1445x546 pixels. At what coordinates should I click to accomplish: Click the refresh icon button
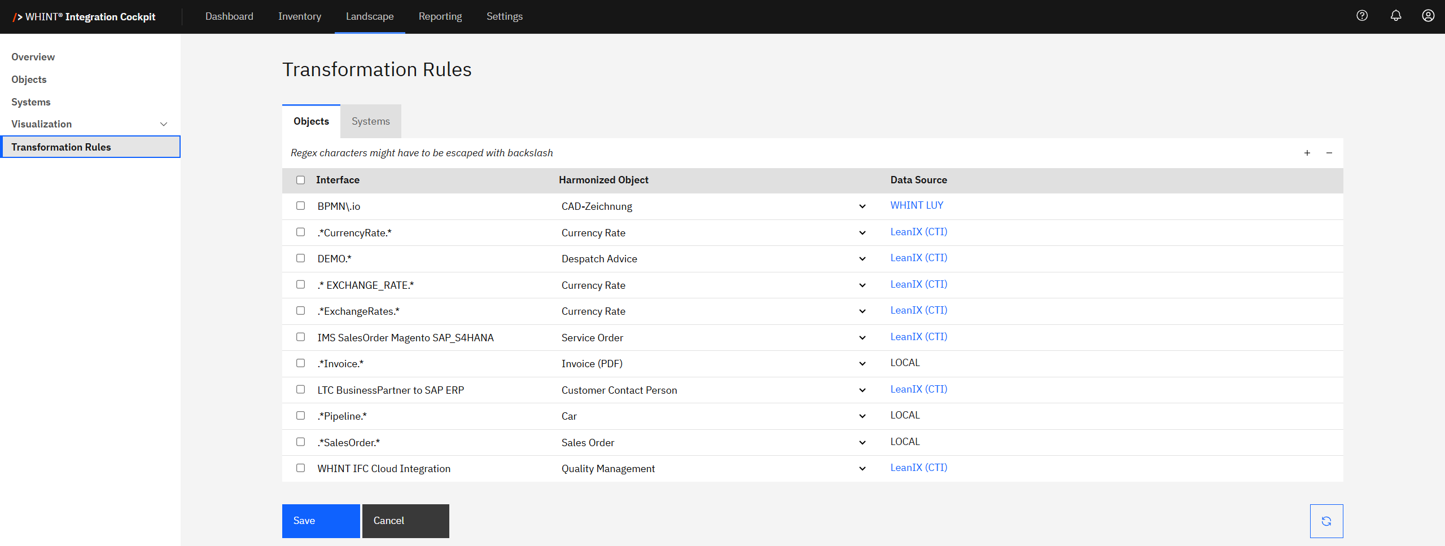1326,521
